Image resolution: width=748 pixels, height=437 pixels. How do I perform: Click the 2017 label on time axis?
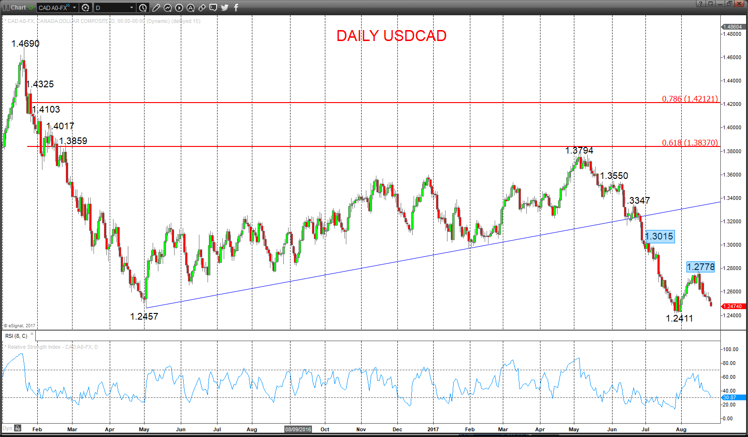433,429
